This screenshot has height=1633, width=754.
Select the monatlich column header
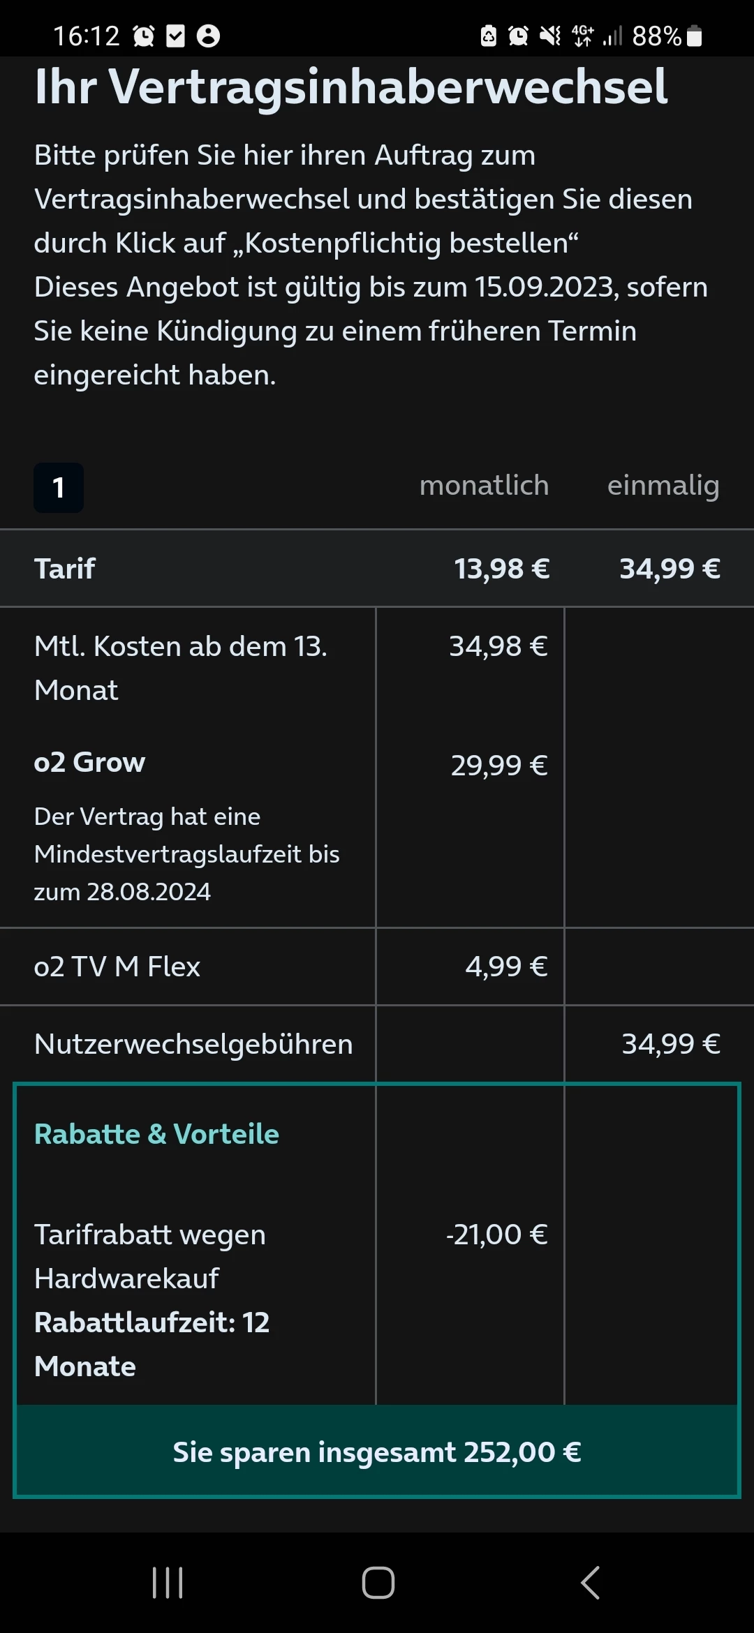[484, 486]
